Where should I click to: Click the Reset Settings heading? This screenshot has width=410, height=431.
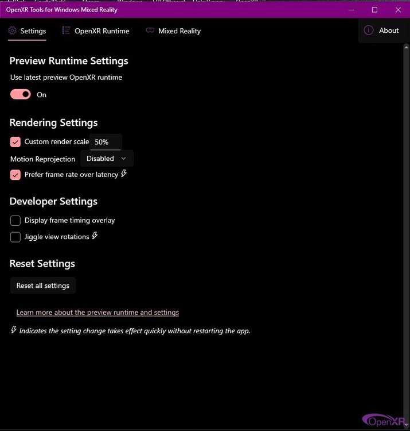point(42,263)
